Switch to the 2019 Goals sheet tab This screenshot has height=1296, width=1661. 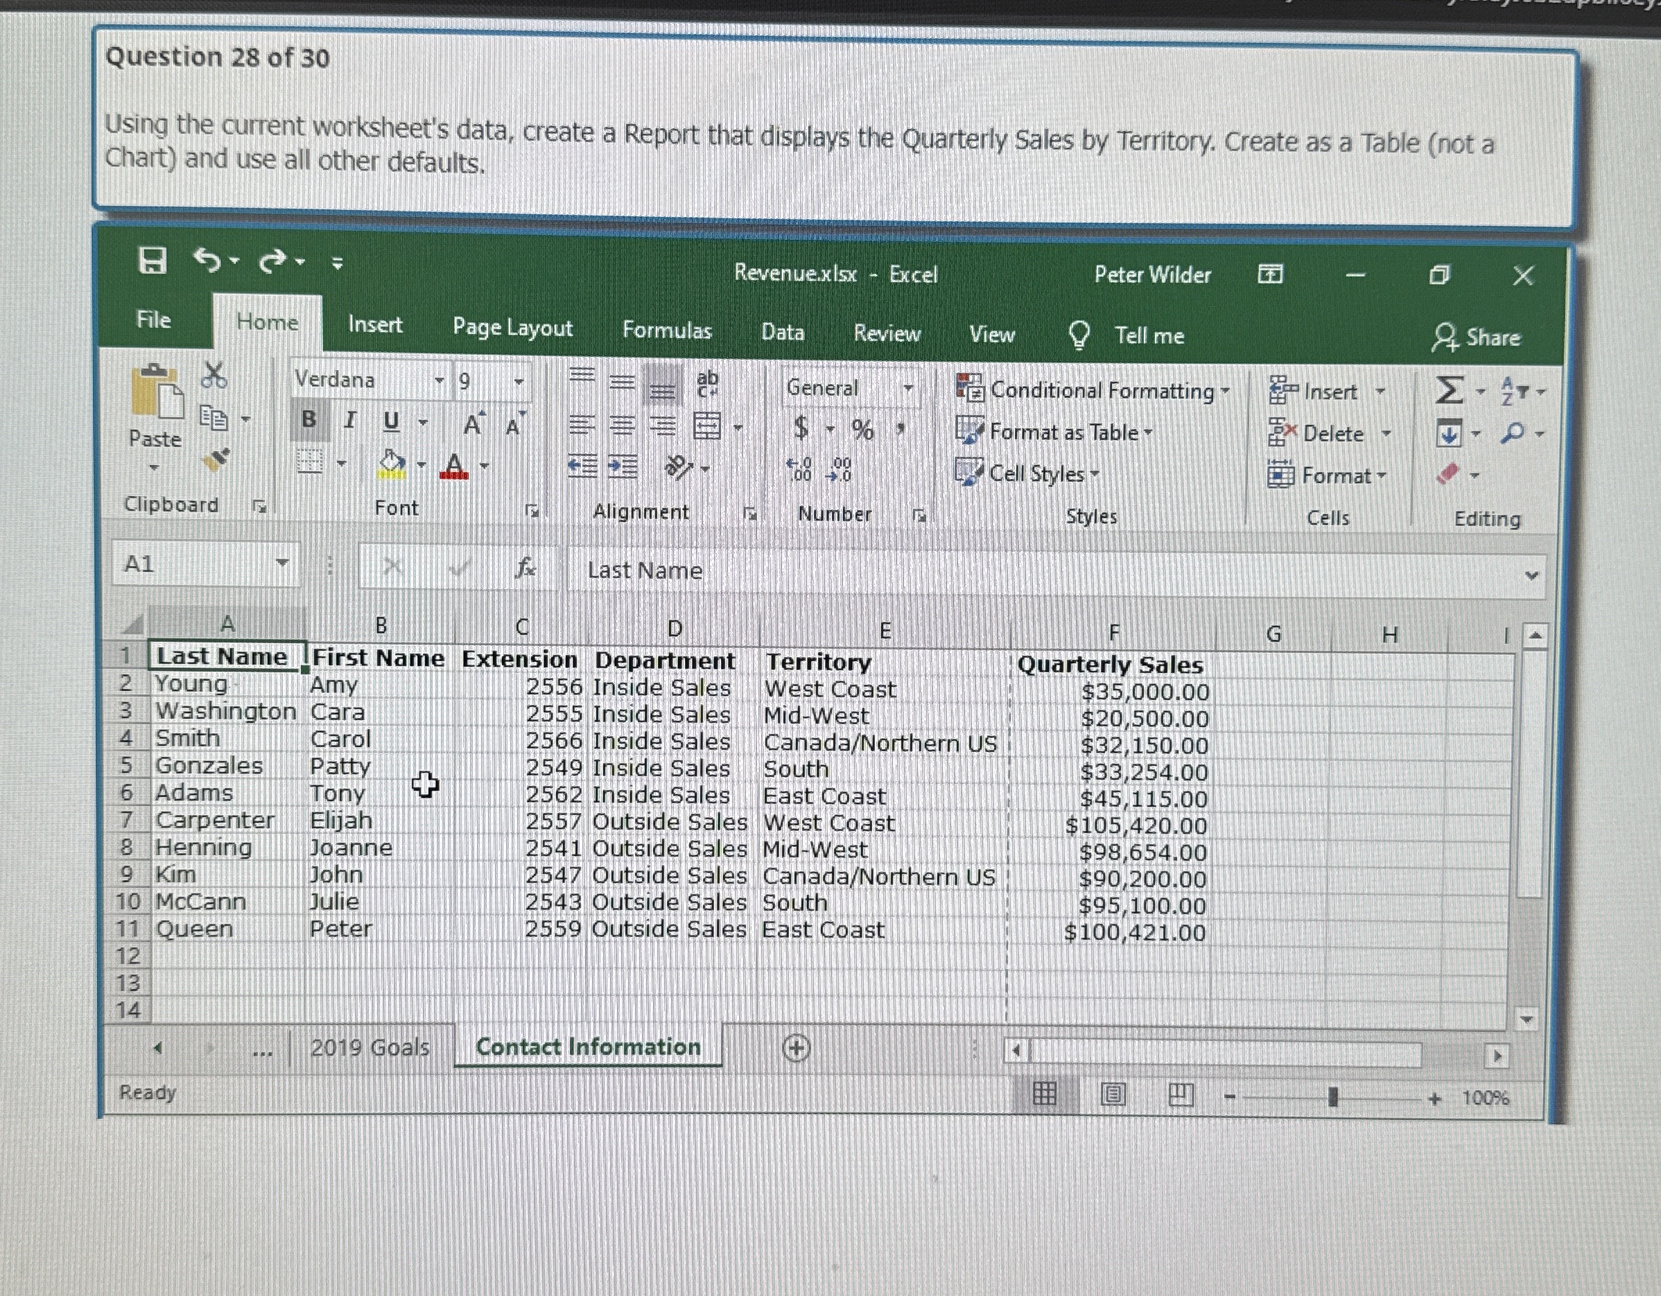[x=369, y=1047]
